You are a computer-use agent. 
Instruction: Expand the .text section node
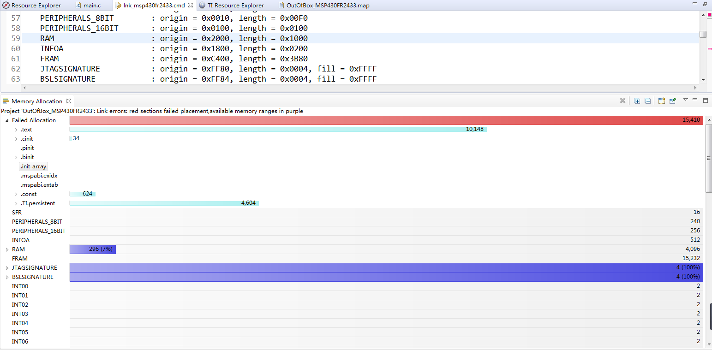(x=16, y=130)
